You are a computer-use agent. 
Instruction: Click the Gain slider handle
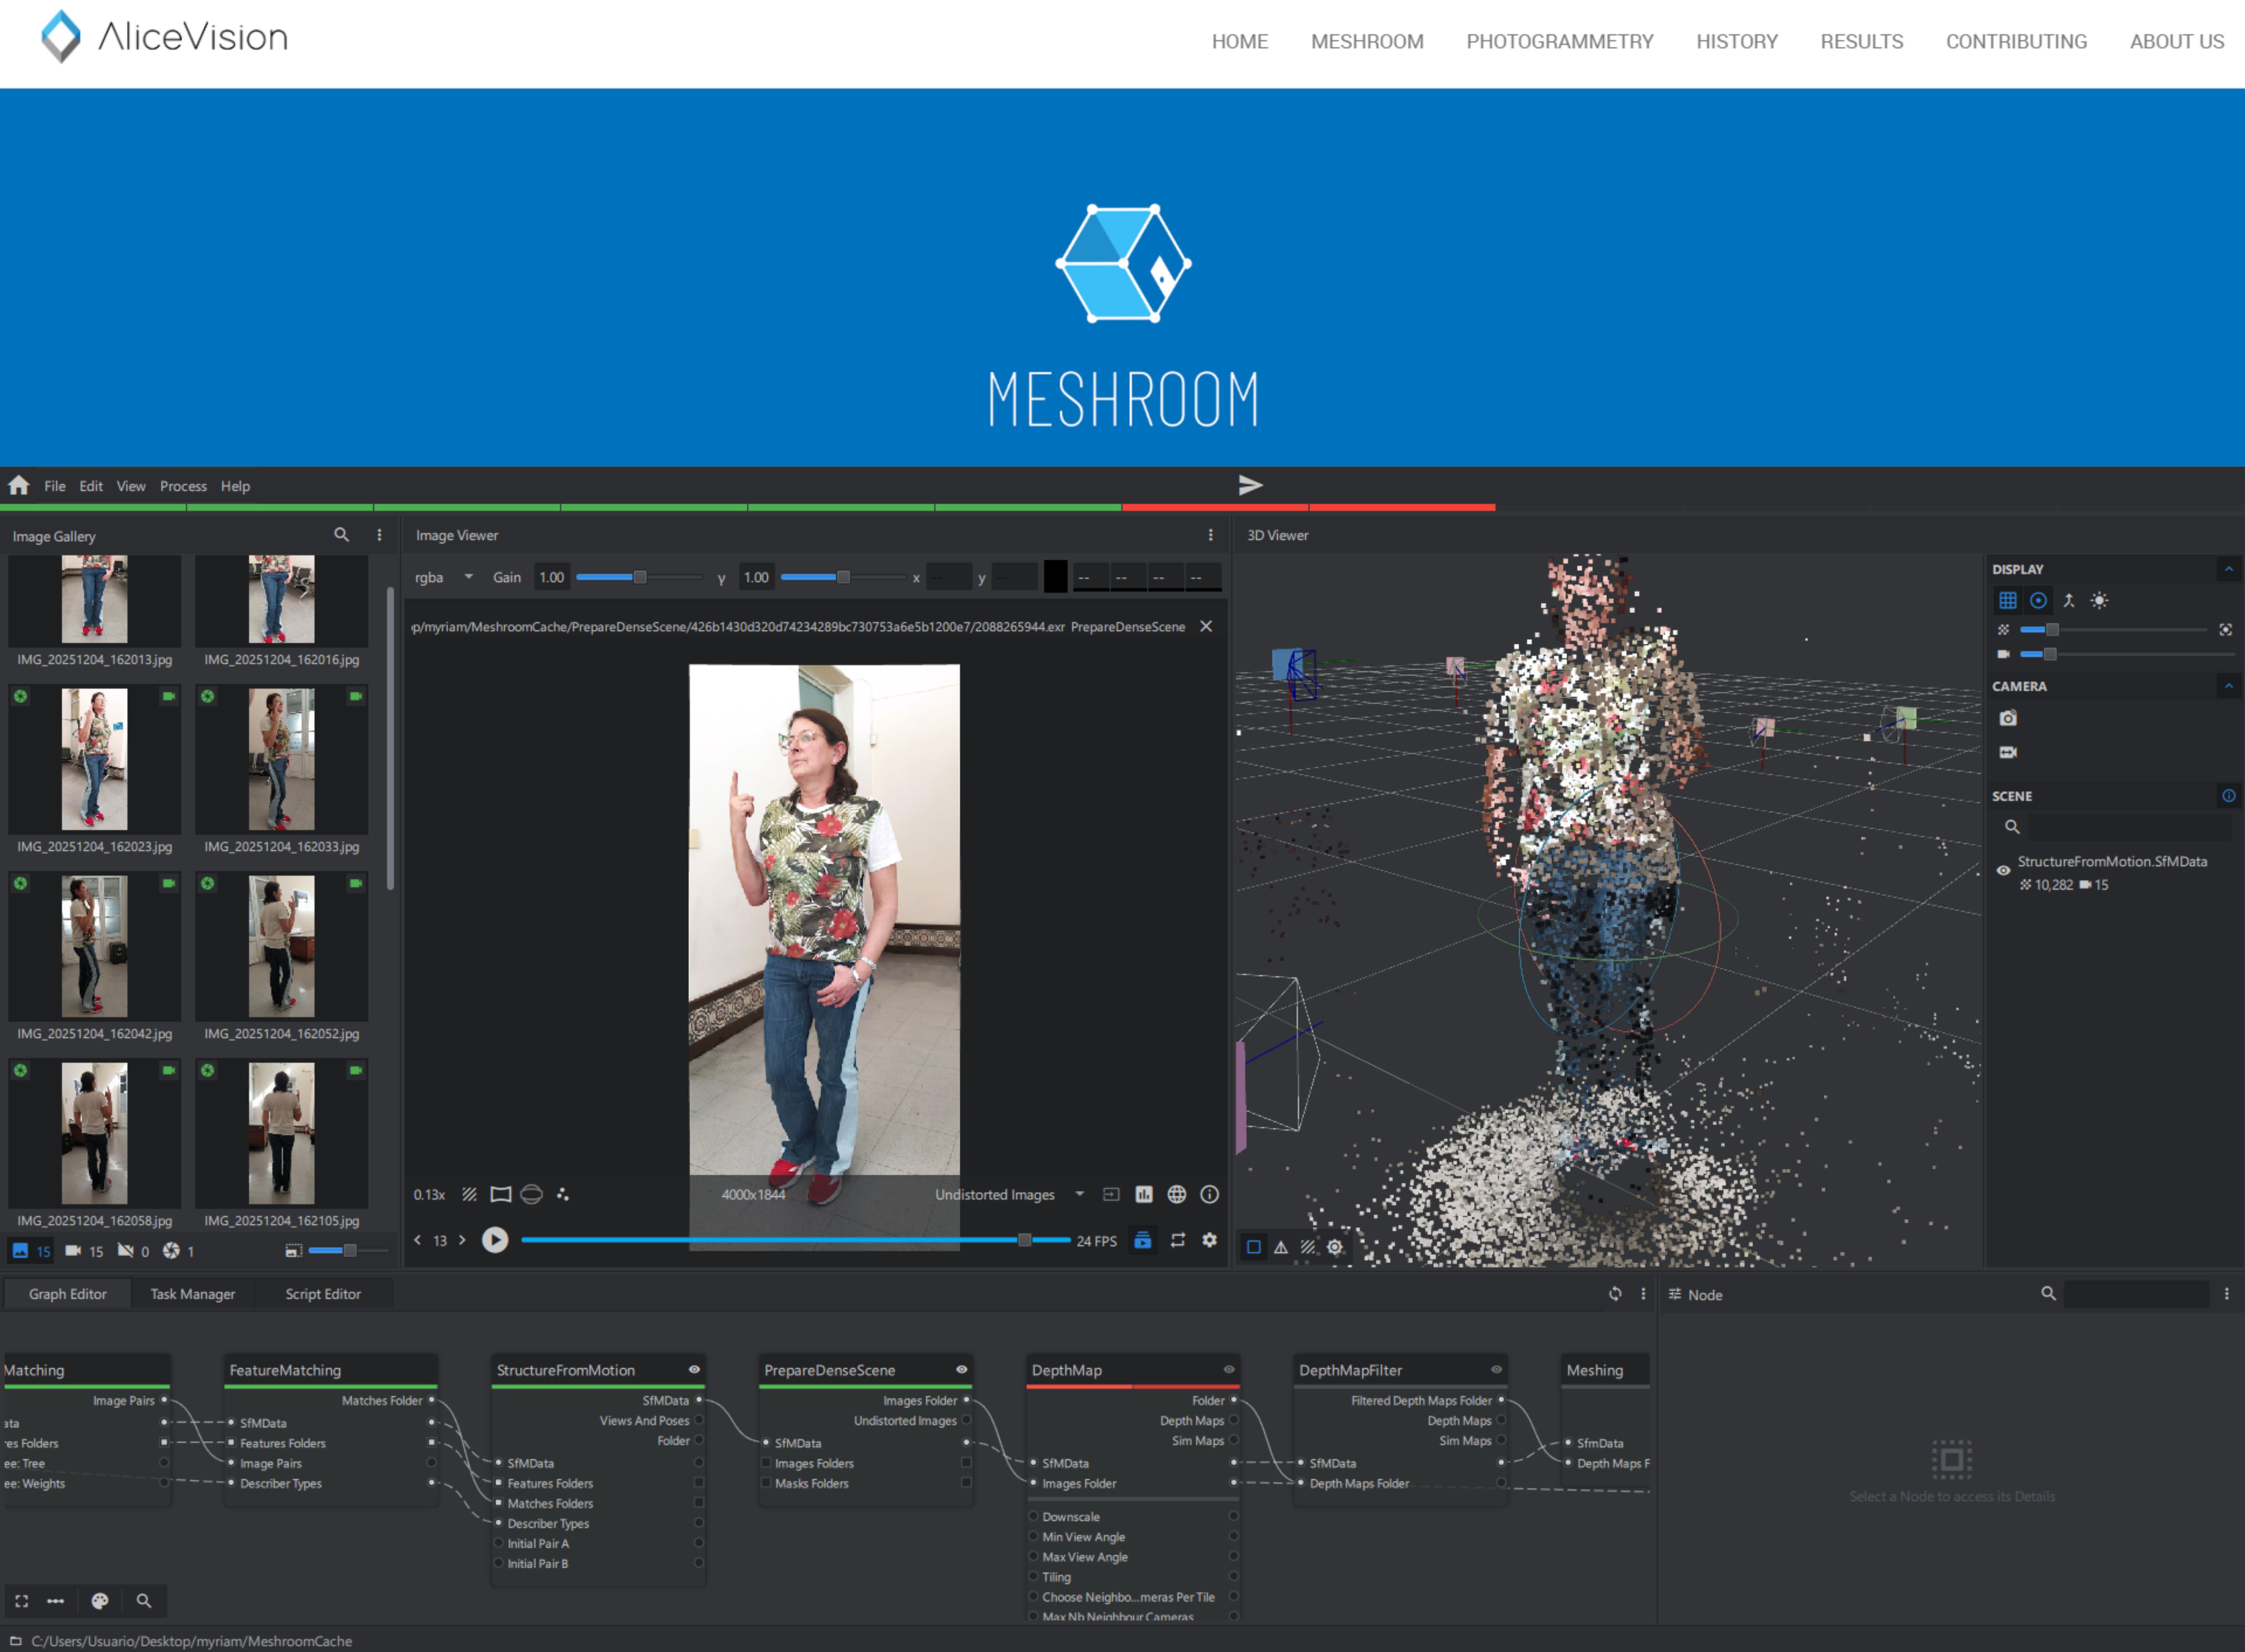640,577
